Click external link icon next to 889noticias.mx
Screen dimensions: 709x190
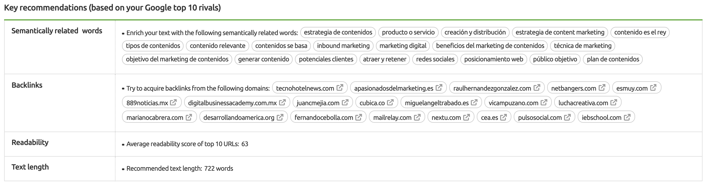click(174, 103)
